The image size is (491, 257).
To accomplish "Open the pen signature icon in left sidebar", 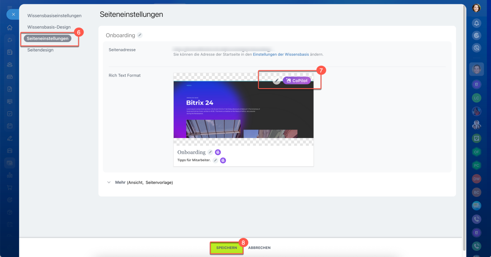I will click(x=10, y=138).
